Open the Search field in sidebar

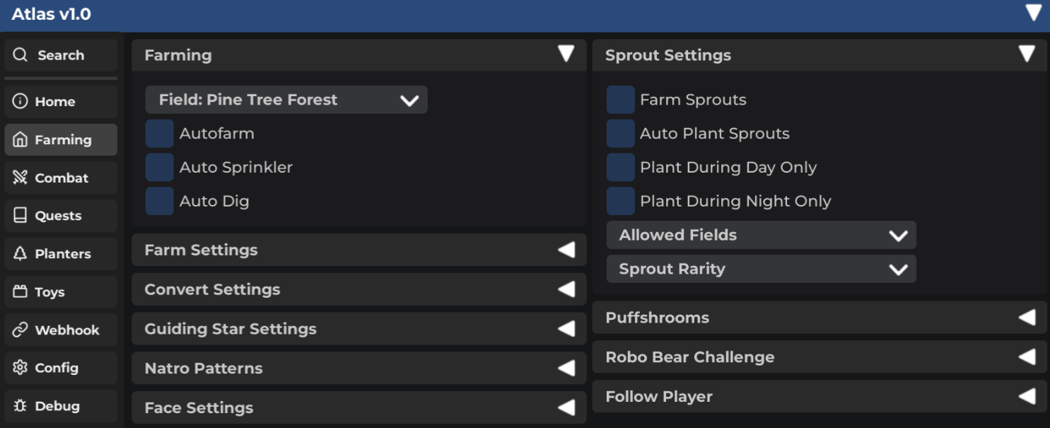pos(61,55)
